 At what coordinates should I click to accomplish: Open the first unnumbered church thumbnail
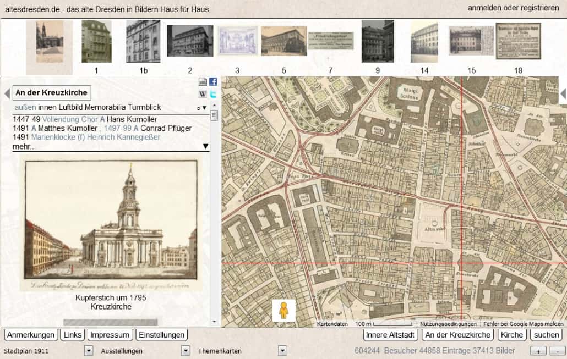coord(50,42)
